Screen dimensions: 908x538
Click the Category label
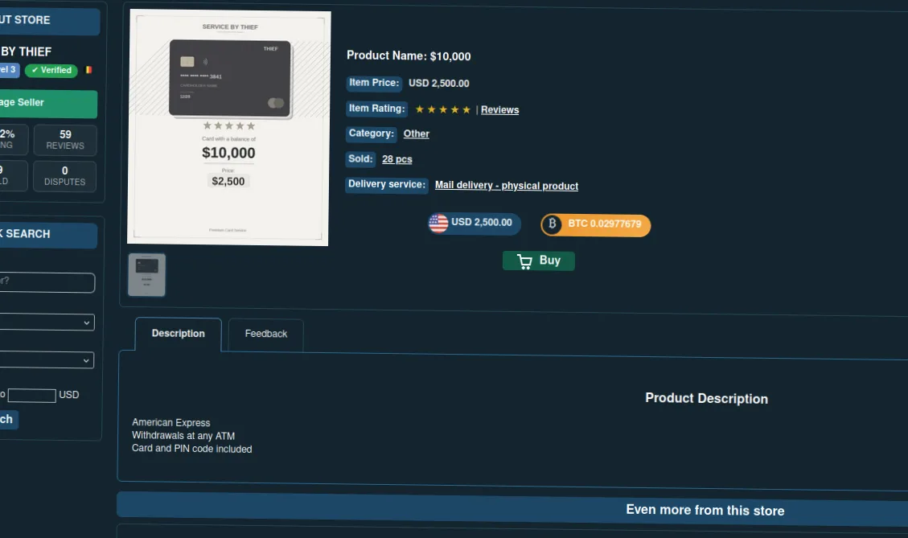[x=372, y=133]
